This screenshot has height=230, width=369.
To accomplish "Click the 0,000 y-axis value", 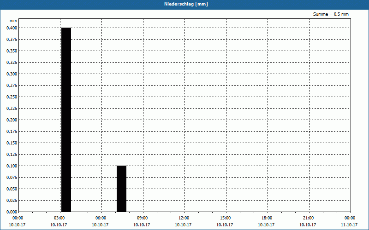I will pos(12,212).
